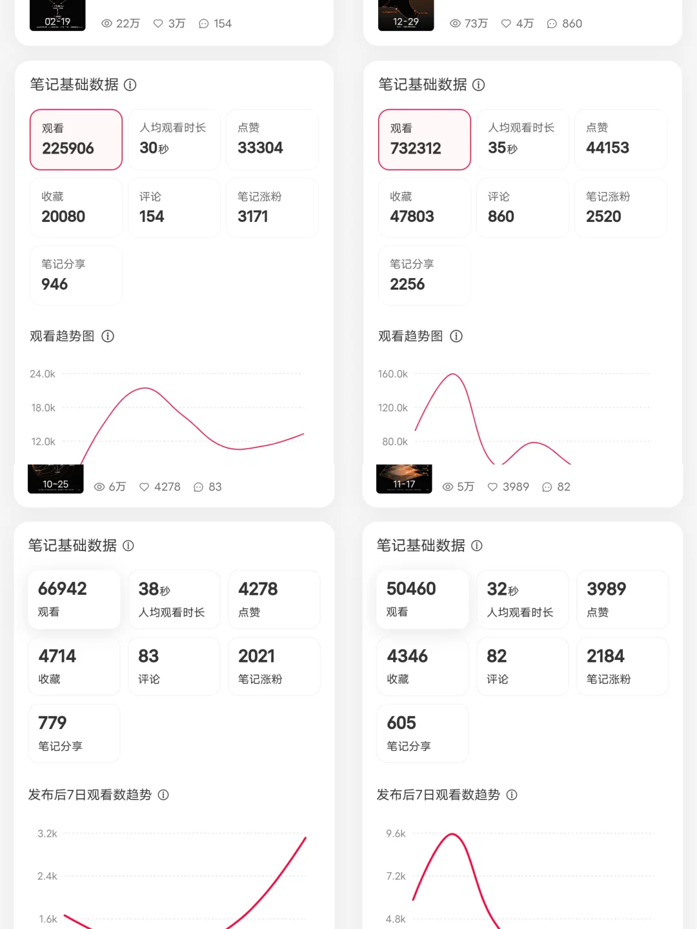The image size is (697, 929).
Task: Select the 605 笔记分享 card
Action: tap(423, 734)
